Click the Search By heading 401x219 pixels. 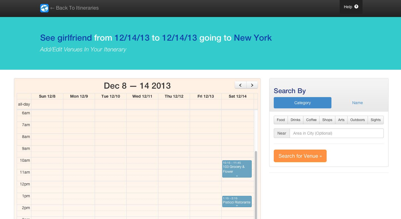coord(290,91)
